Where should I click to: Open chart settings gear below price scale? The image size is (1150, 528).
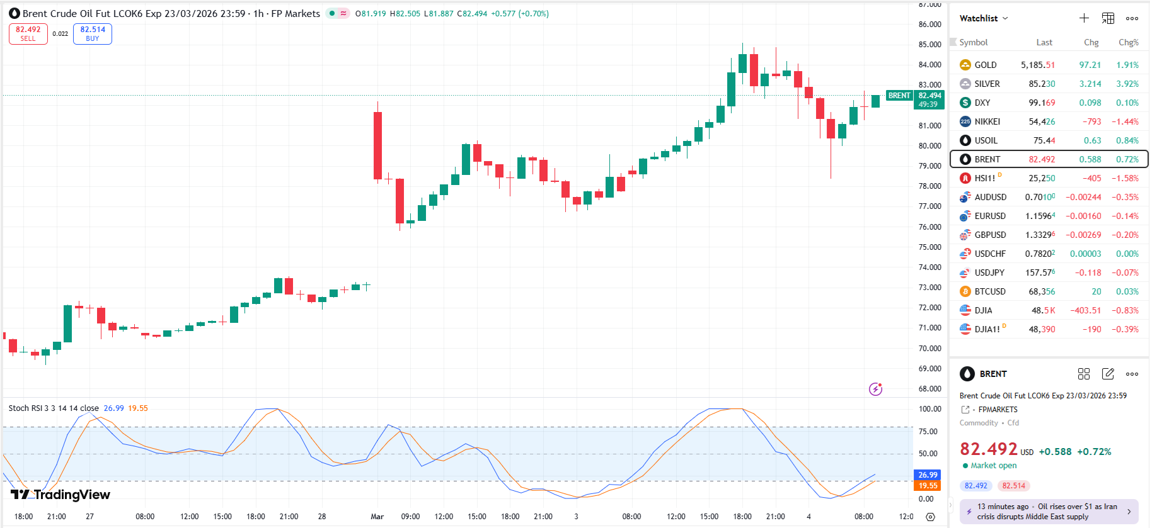(930, 517)
